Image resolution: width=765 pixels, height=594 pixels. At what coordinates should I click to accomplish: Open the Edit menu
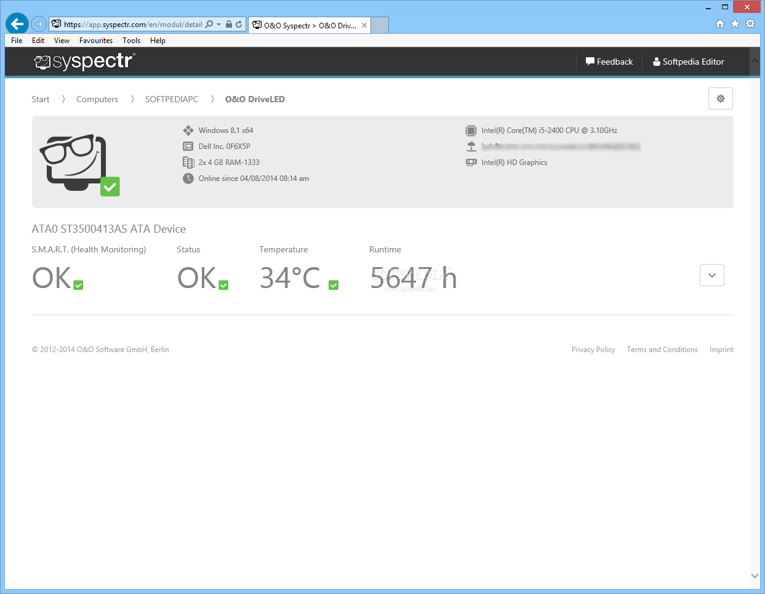click(x=38, y=41)
